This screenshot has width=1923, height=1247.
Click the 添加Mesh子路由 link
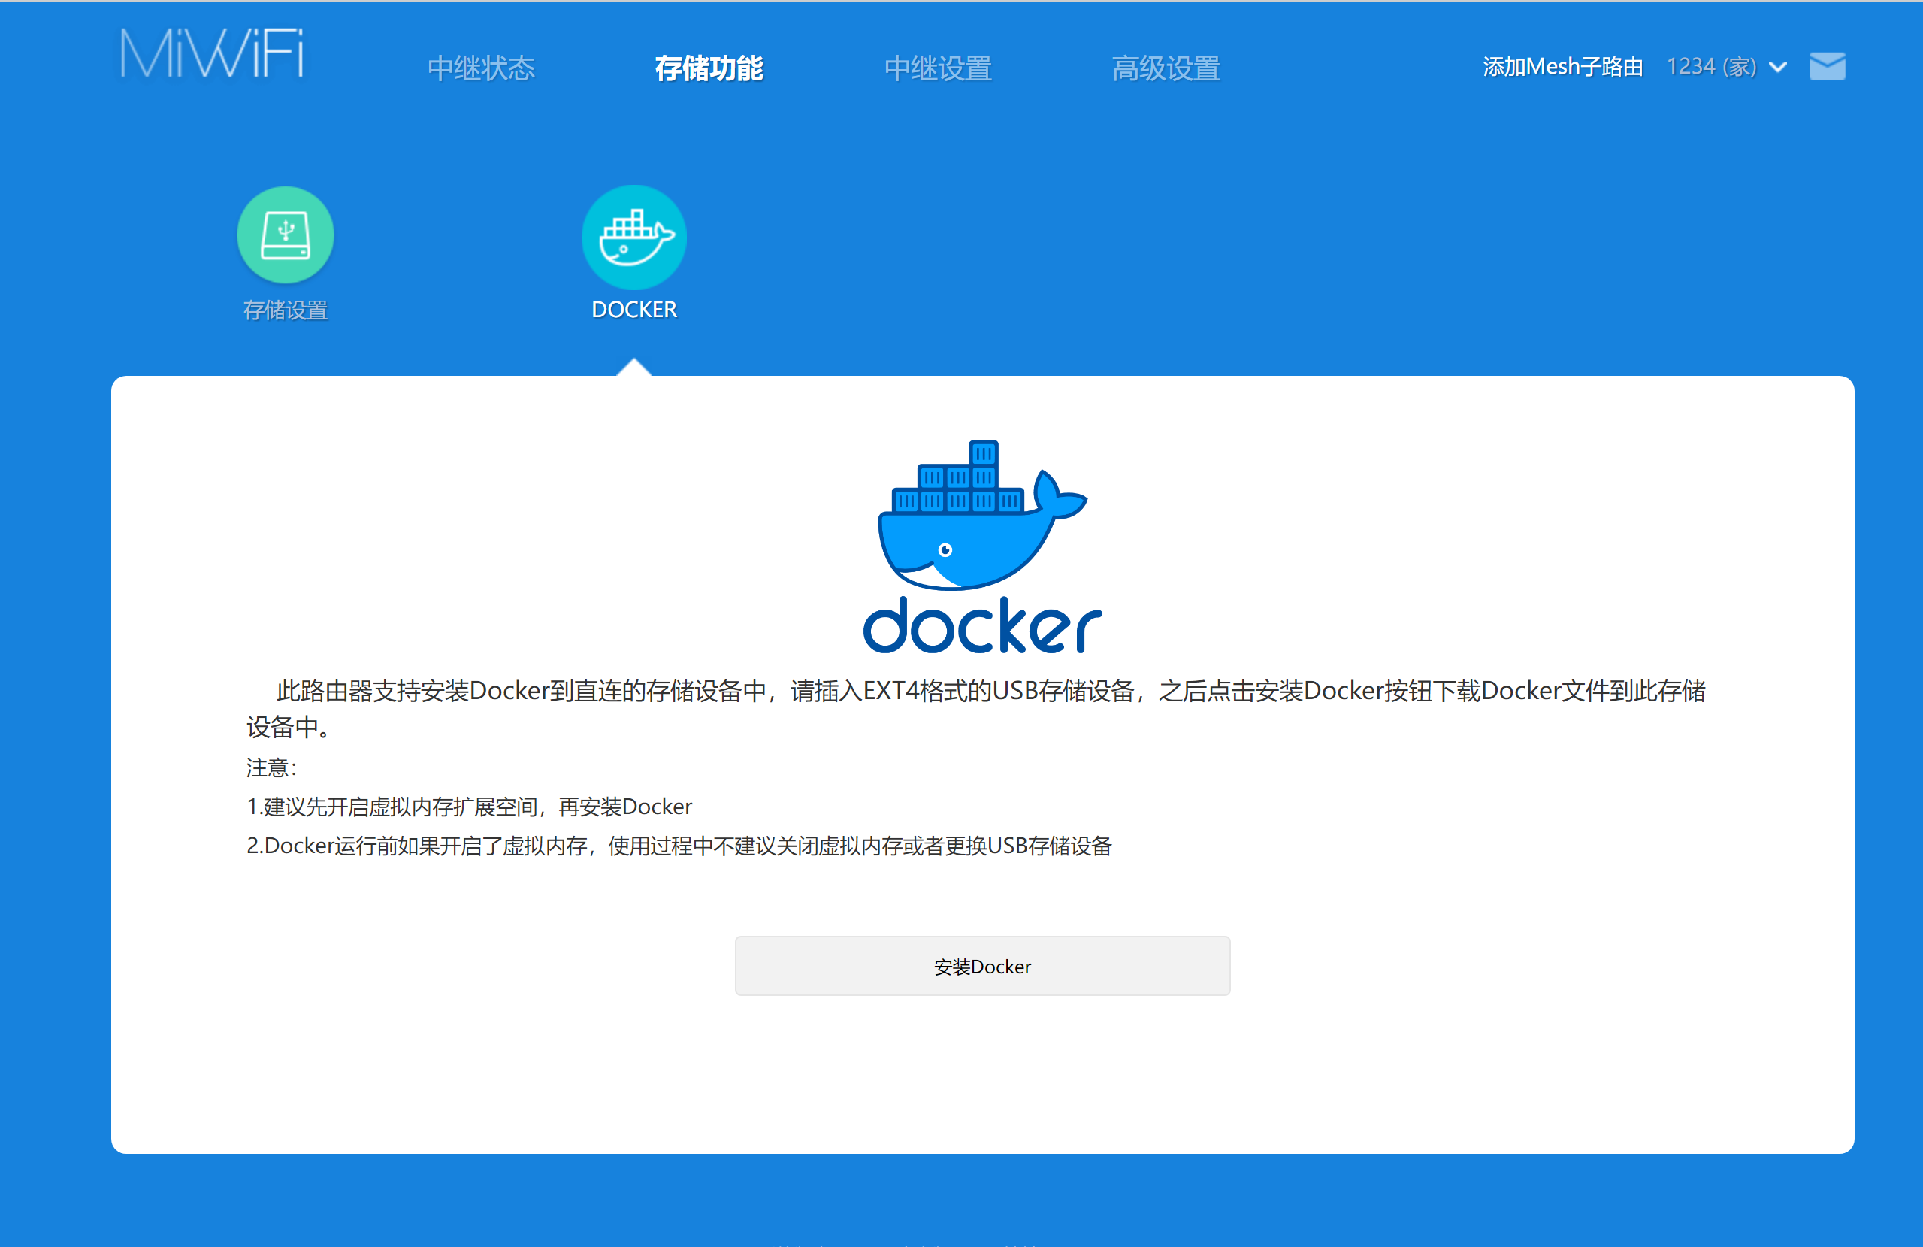click(x=1562, y=66)
